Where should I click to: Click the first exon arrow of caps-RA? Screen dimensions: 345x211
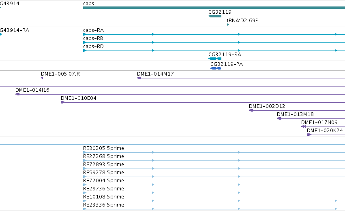[85, 34]
